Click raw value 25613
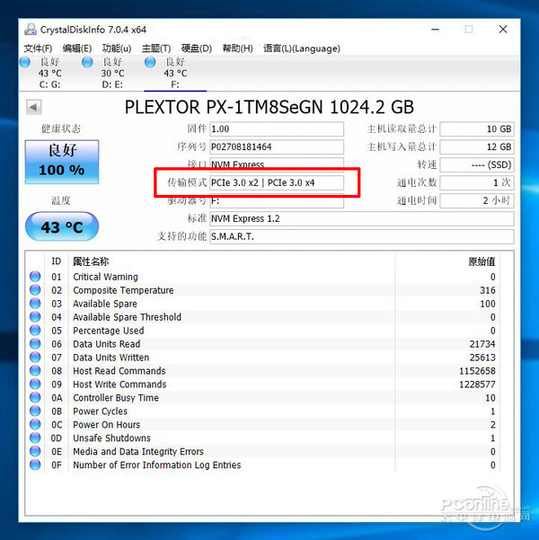This screenshot has width=539, height=540. point(482,358)
